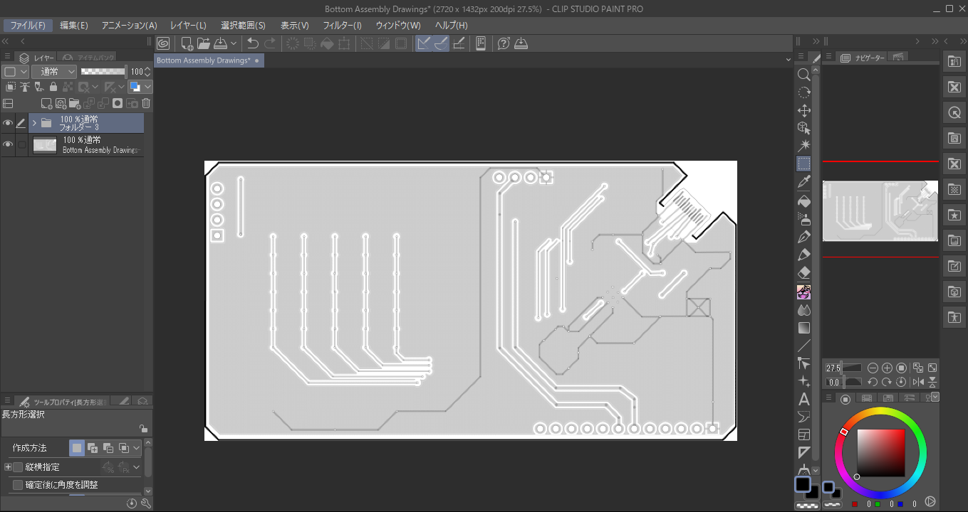Click the Bottom Assembly Drawings document tab
The height and width of the screenshot is (512, 968).
tap(203, 60)
